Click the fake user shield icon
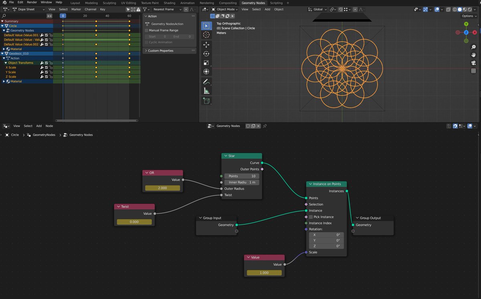The height and width of the screenshot is (299, 481). pos(248,126)
